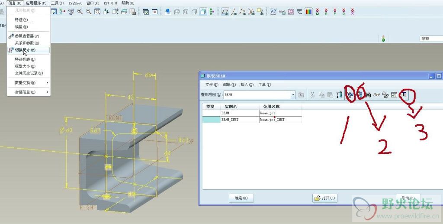Click the zoom out magnifier icon
Image resolution: width=443 pixels, height=224 pixels.
click(88, 12)
